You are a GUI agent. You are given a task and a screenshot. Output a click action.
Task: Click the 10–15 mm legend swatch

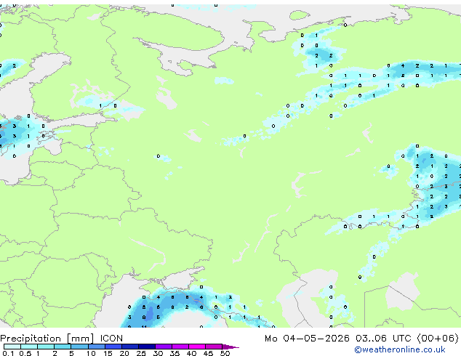coord(96,347)
